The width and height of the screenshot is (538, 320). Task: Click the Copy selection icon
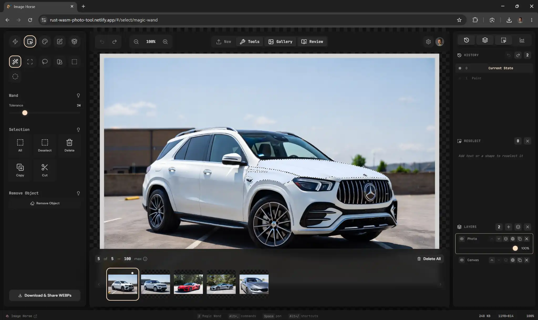click(x=20, y=167)
